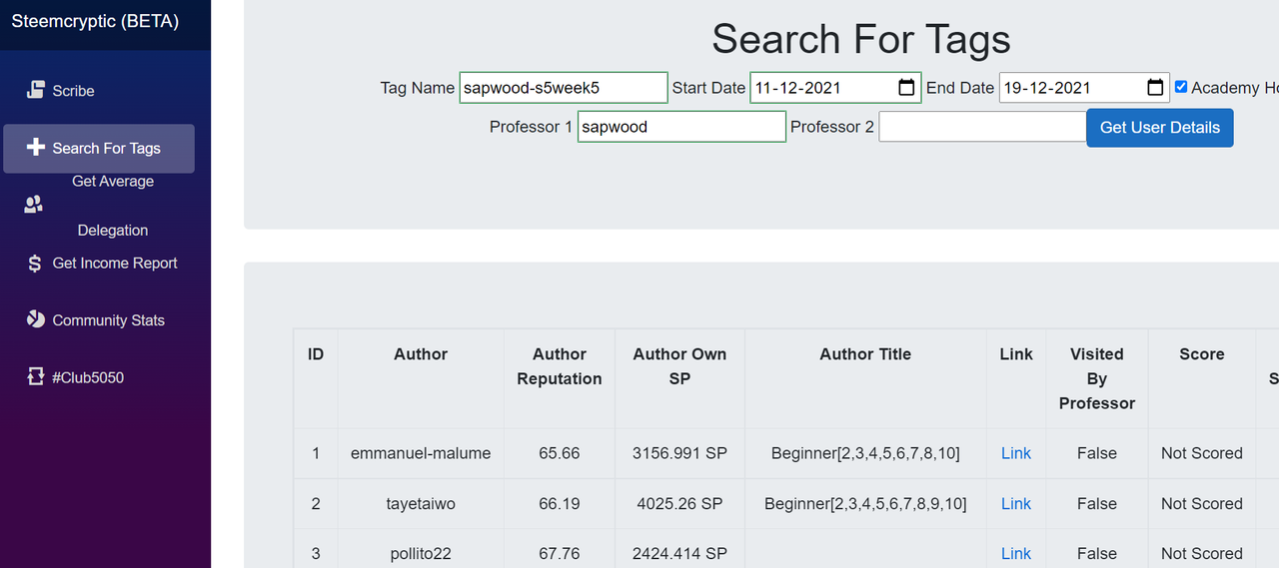Open the Start Date calendar picker icon
This screenshot has width=1279, height=568.
[x=906, y=88]
